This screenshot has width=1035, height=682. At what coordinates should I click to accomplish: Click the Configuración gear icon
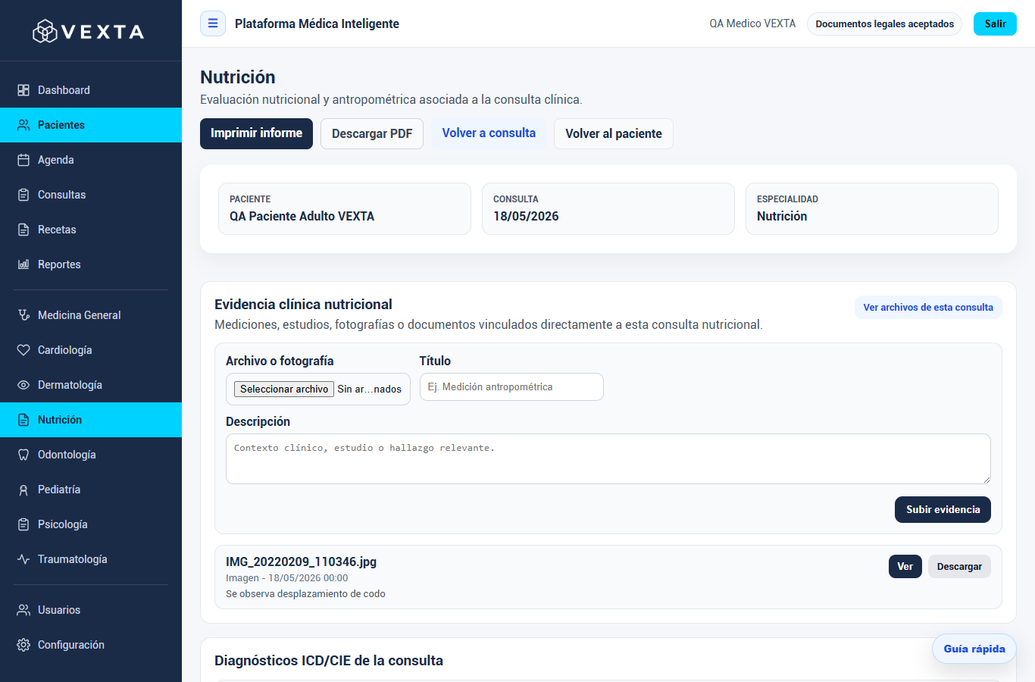point(23,645)
